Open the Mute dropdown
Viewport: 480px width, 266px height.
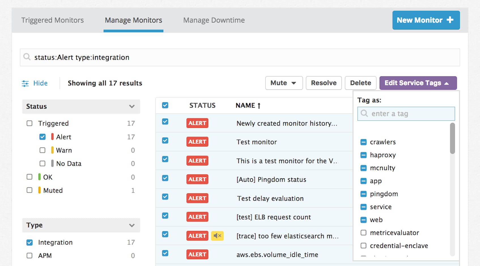pos(284,83)
